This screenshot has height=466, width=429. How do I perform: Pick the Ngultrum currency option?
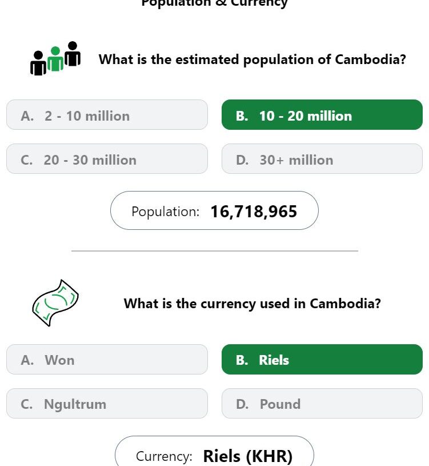click(x=107, y=403)
